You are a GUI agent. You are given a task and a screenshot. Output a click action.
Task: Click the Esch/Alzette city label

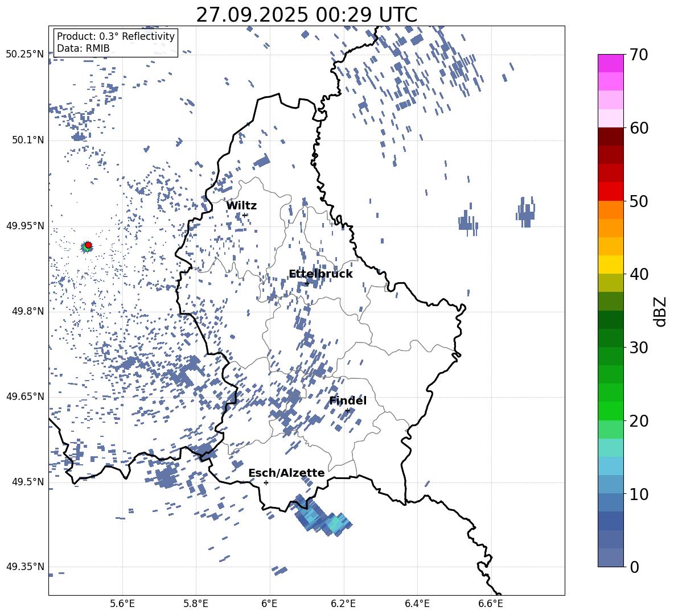point(286,473)
